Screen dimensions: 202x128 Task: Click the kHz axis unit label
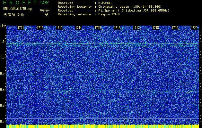tap(3, 26)
